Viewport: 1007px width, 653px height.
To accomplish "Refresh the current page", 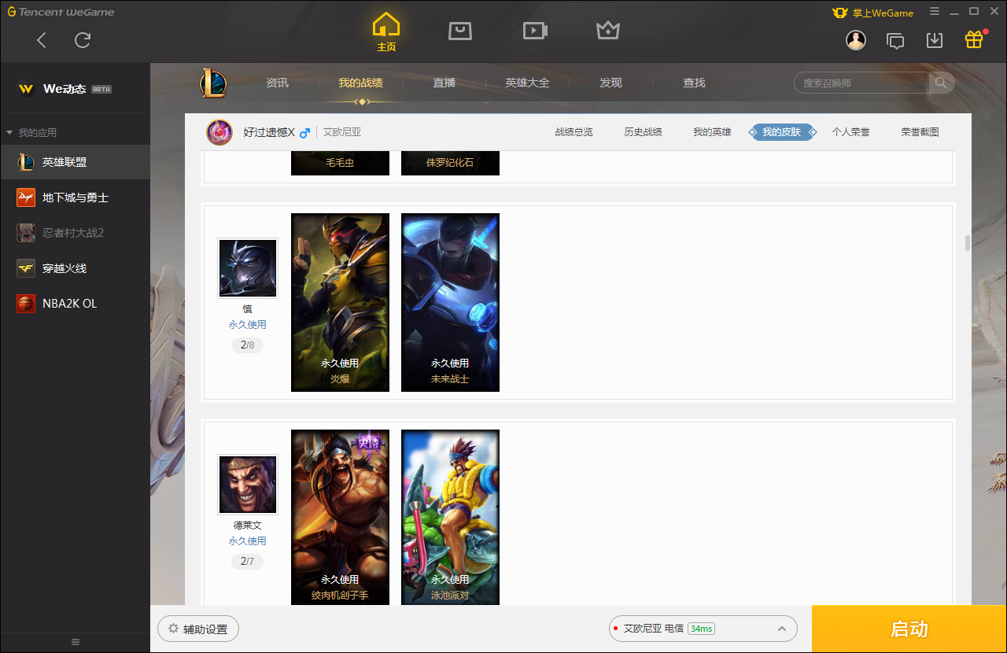I will click(83, 40).
